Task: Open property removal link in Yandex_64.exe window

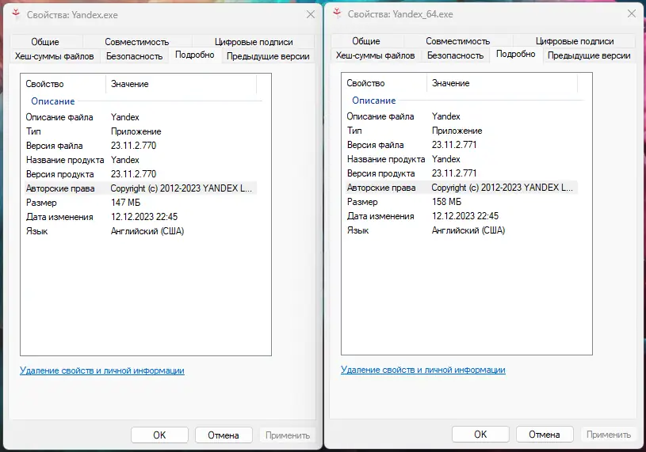Action: coord(422,370)
